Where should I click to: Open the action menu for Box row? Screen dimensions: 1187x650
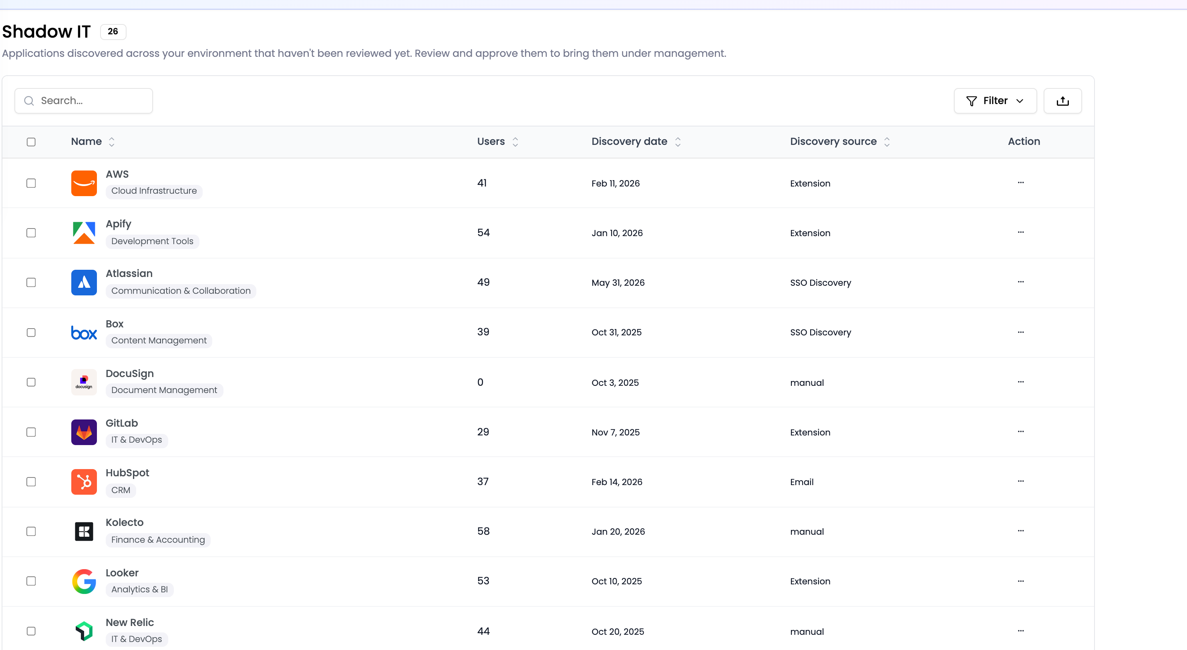(1021, 332)
